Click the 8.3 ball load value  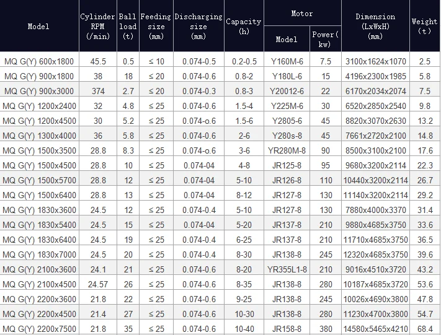128,150
